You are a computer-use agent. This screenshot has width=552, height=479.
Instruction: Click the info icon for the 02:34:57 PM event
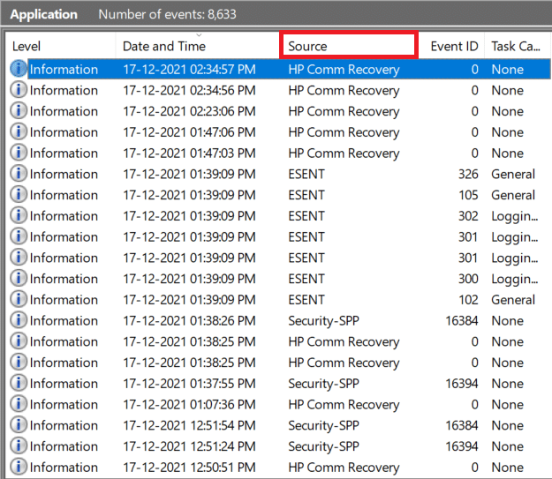click(19, 69)
